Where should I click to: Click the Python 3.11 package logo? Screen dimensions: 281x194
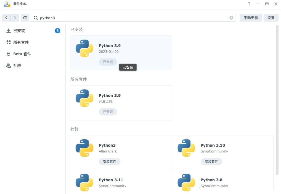coord(84,183)
